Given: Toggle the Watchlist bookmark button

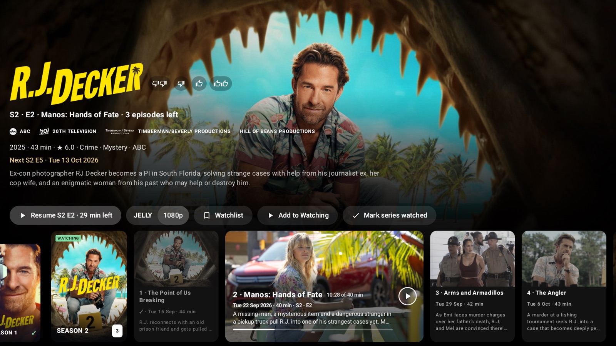Looking at the screenshot, I should pyautogui.click(x=223, y=215).
